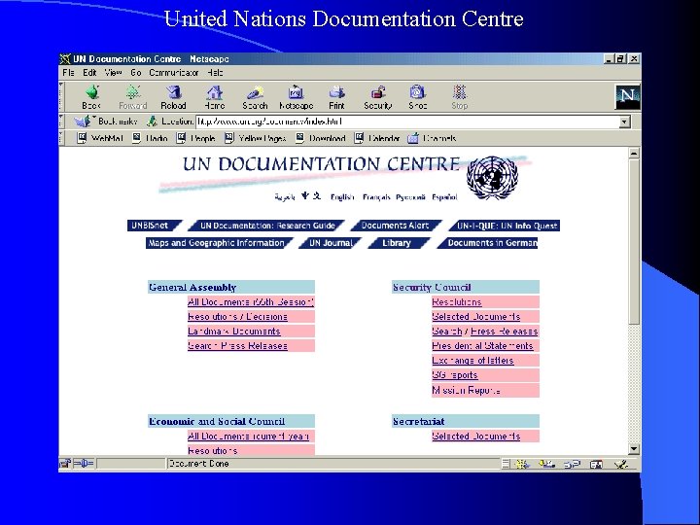
Task: Select the Russian language link
Action: [410, 196]
